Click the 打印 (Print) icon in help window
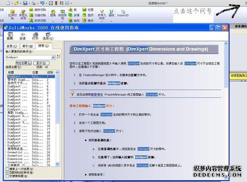 tap(35, 36)
